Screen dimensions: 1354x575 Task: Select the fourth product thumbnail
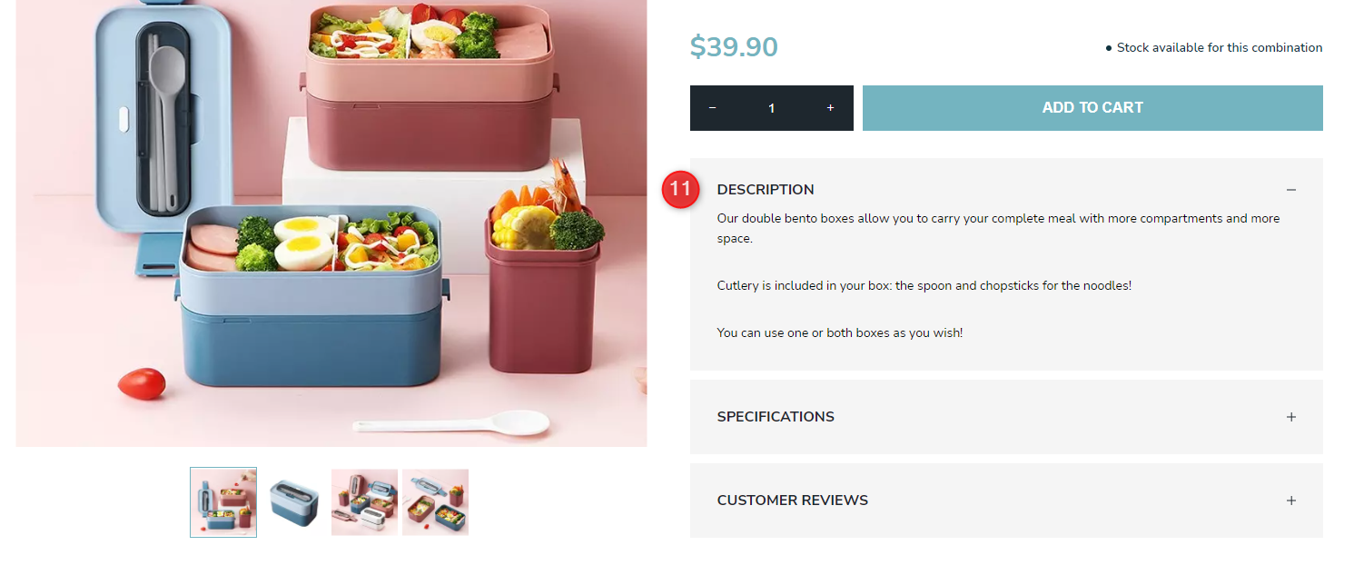[436, 502]
